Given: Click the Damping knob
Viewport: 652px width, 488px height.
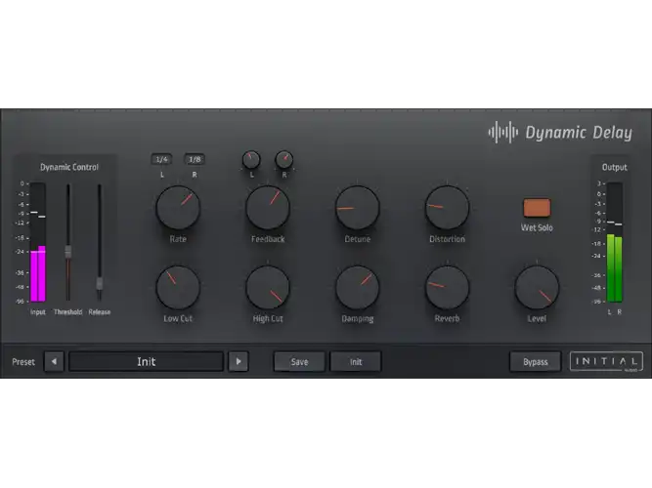Looking at the screenshot, I should click(x=357, y=287).
